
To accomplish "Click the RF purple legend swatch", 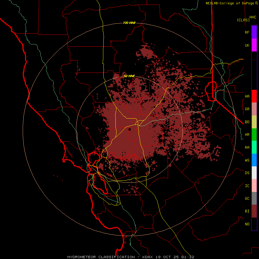I will coord(254,32).
